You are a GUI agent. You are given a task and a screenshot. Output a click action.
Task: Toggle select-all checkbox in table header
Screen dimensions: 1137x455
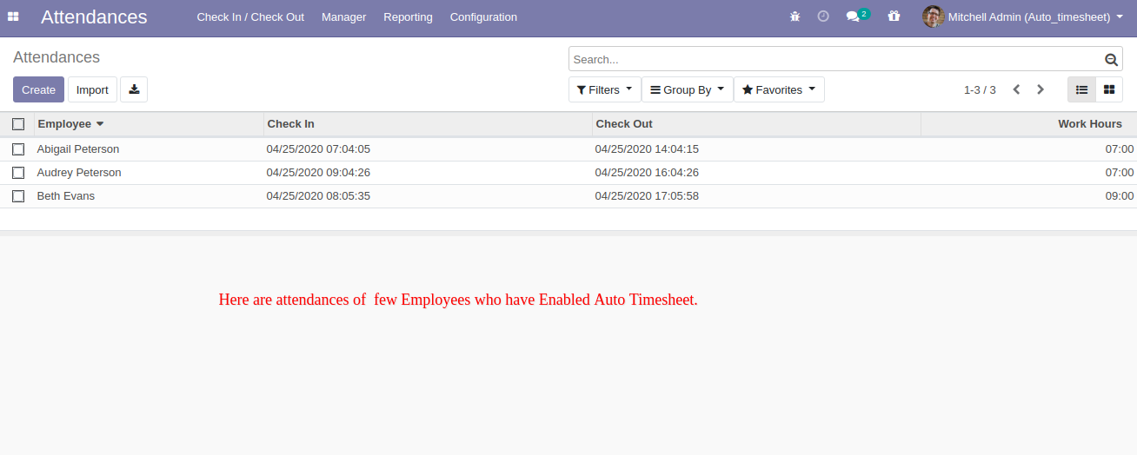[x=18, y=124]
